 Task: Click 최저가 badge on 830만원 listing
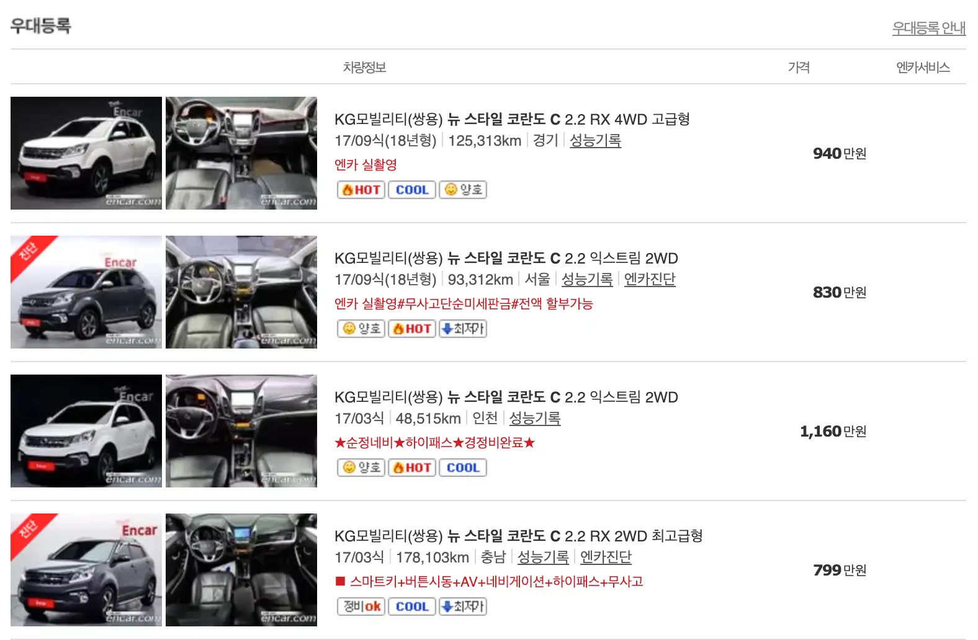(x=463, y=329)
